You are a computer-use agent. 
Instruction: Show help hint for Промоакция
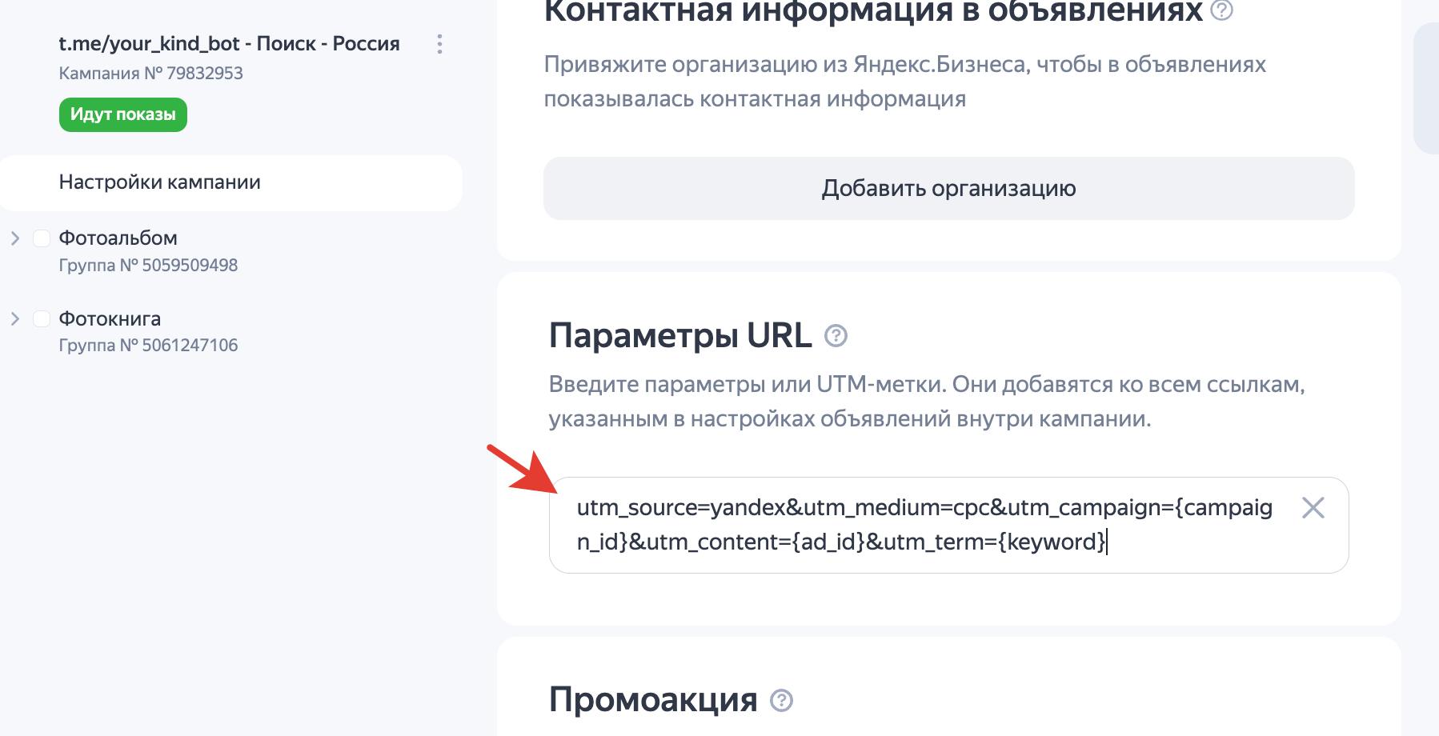781,701
